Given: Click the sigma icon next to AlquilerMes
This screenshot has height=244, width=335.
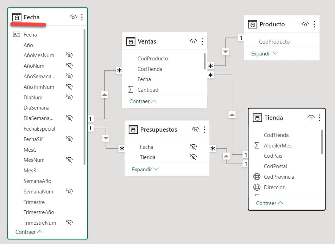Looking at the screenshot, I should pyautogui.click(x=257, y=145).
